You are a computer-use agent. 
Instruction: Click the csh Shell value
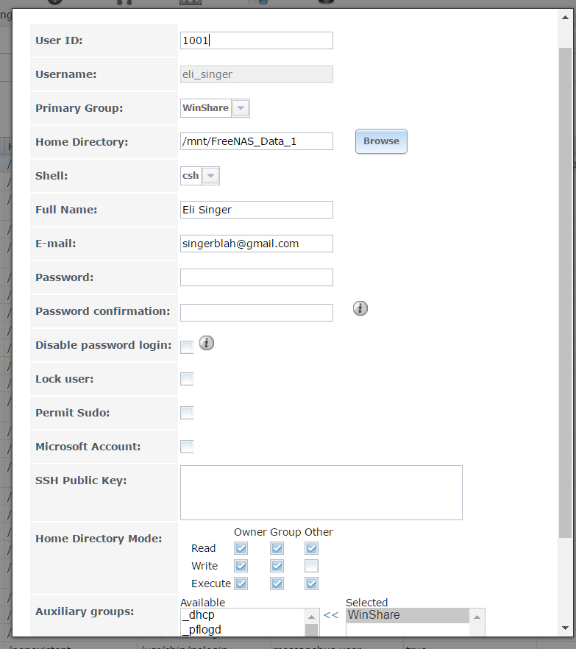[x=191, y=176]
